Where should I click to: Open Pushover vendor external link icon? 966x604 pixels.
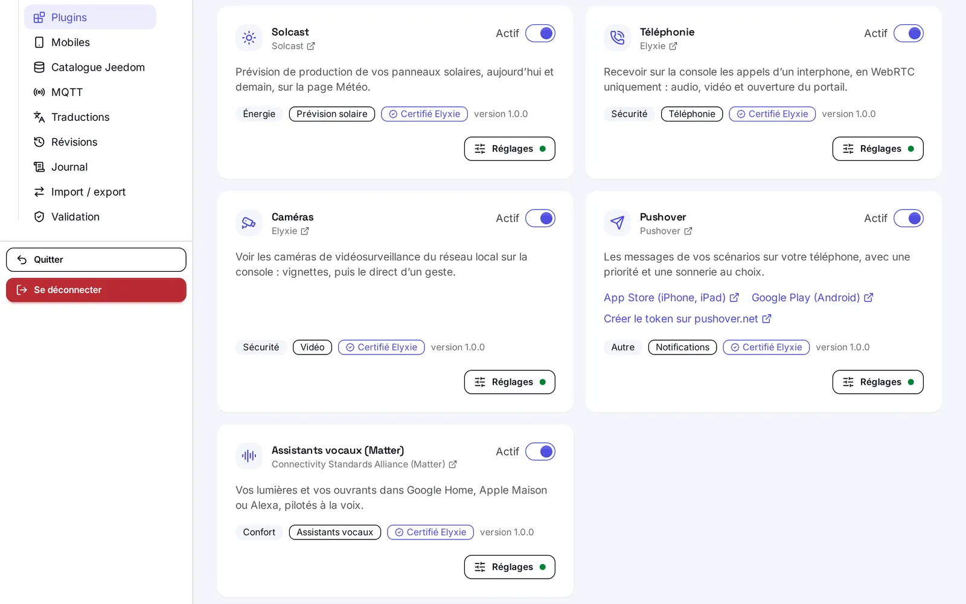coord(688,231)
